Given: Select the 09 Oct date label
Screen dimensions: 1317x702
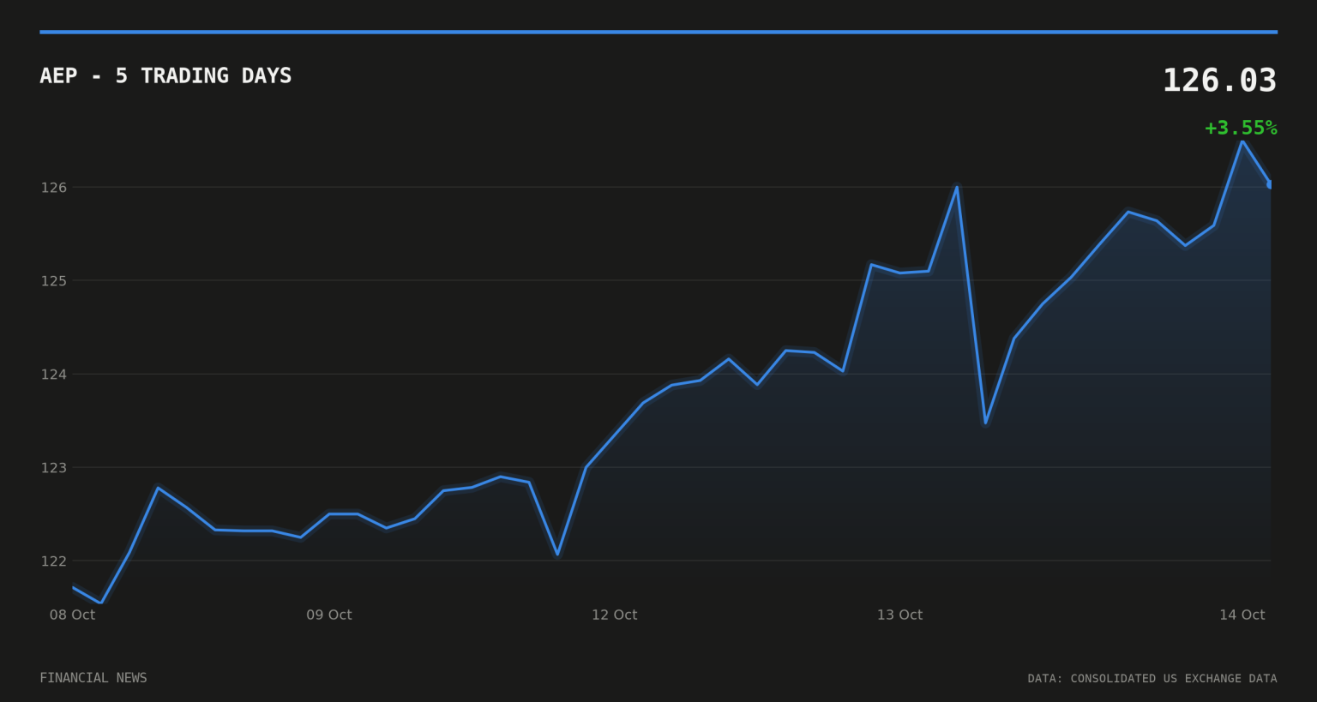Looking at the screenshot, I should point(329,615).
